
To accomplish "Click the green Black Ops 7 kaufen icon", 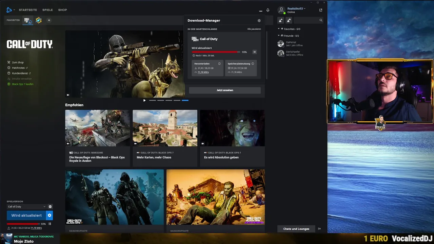I will (x=9, y=84).
